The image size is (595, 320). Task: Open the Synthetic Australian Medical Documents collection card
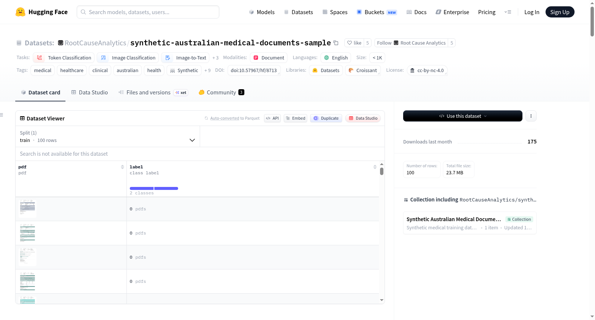tap(470, 223)
